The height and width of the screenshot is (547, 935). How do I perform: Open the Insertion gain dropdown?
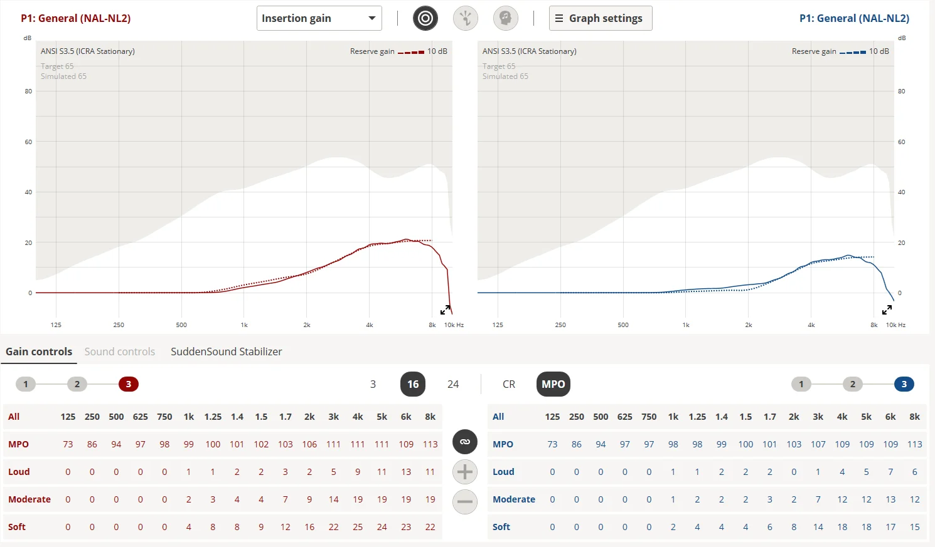[319, 18]
